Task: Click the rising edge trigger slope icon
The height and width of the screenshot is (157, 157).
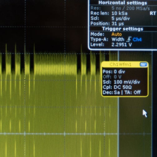Action: 129,39
